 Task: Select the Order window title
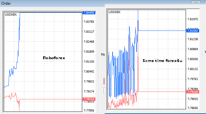pos(6,3)
